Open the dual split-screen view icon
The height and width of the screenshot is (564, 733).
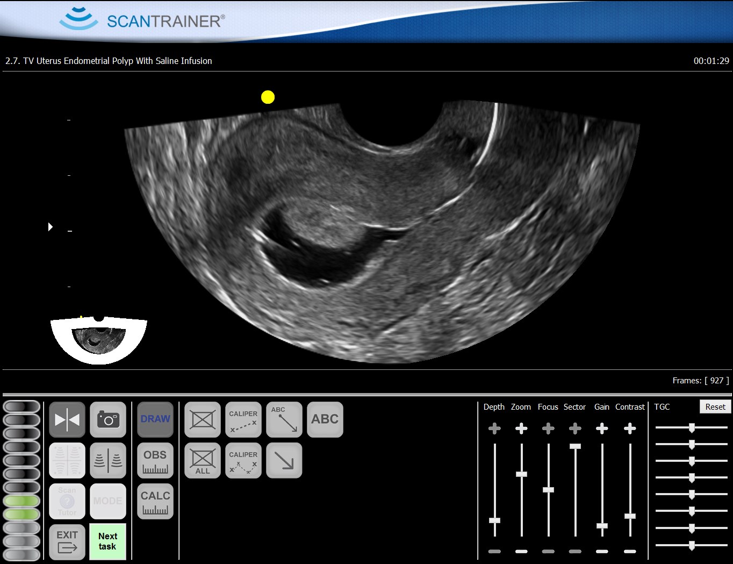108,460
